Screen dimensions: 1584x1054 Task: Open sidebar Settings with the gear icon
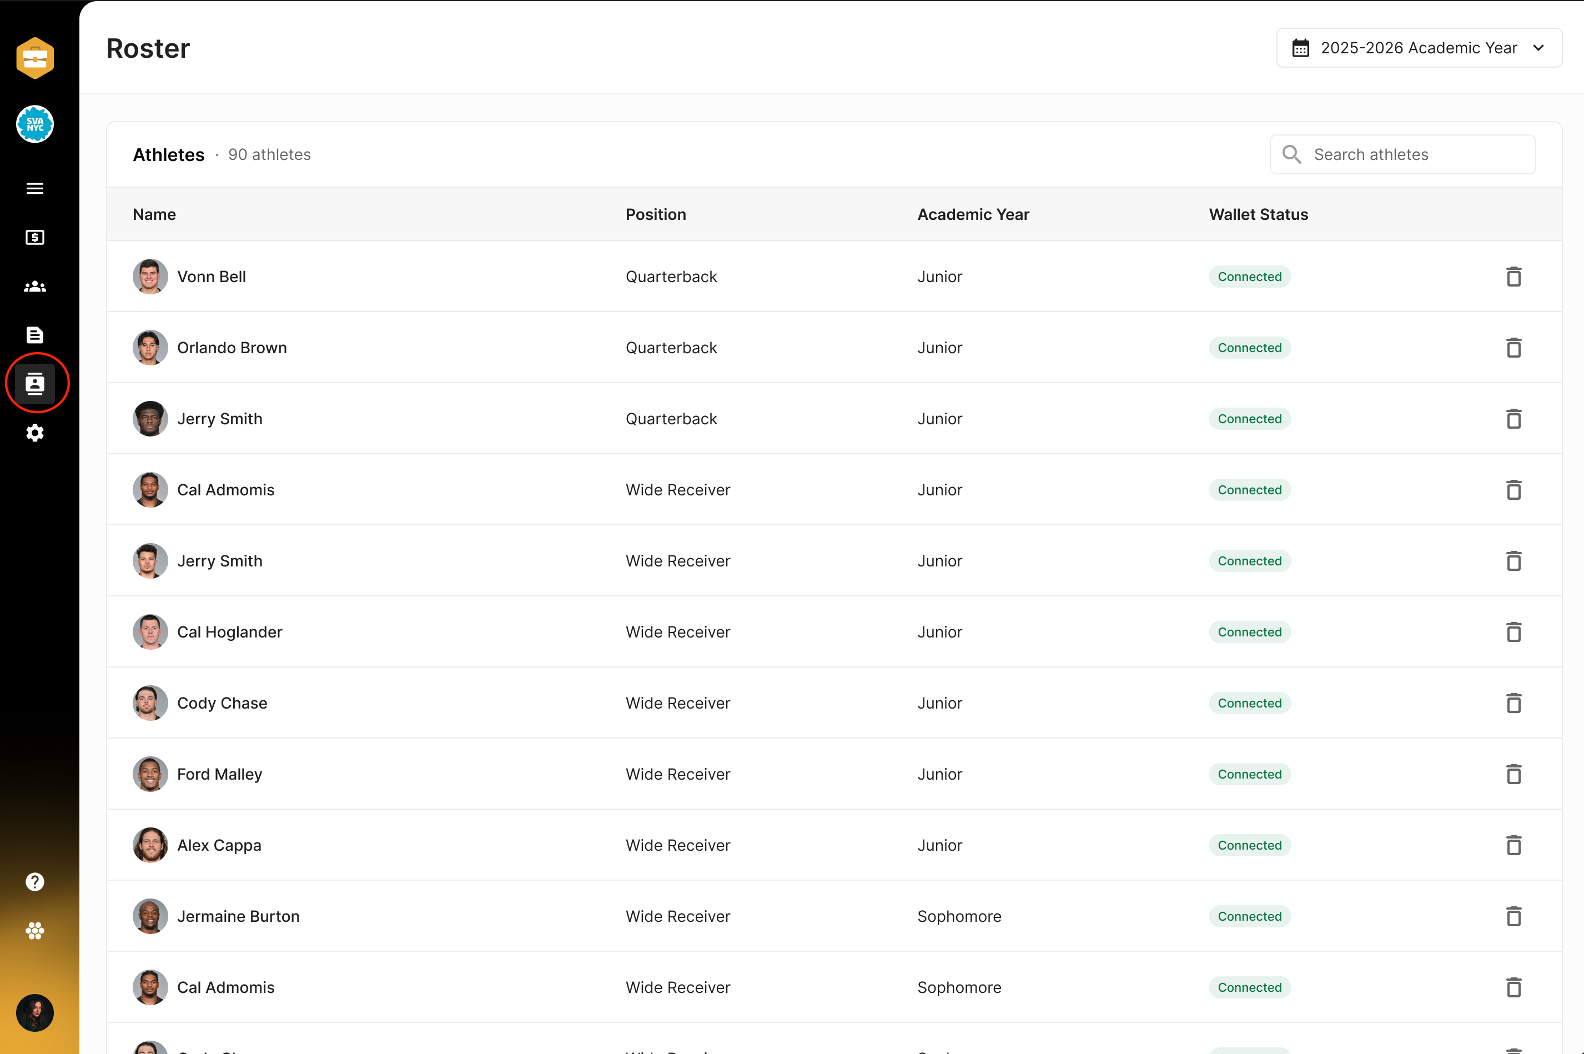click(x=34, y=432)
